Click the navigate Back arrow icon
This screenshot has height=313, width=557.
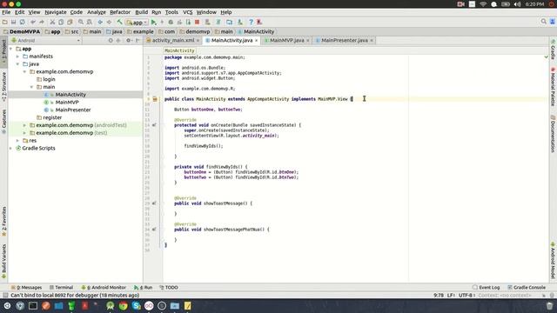(100, 22)
